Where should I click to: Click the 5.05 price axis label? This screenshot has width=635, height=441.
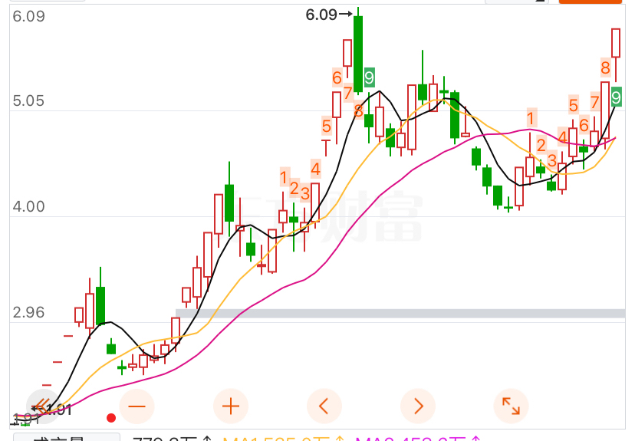28,100
